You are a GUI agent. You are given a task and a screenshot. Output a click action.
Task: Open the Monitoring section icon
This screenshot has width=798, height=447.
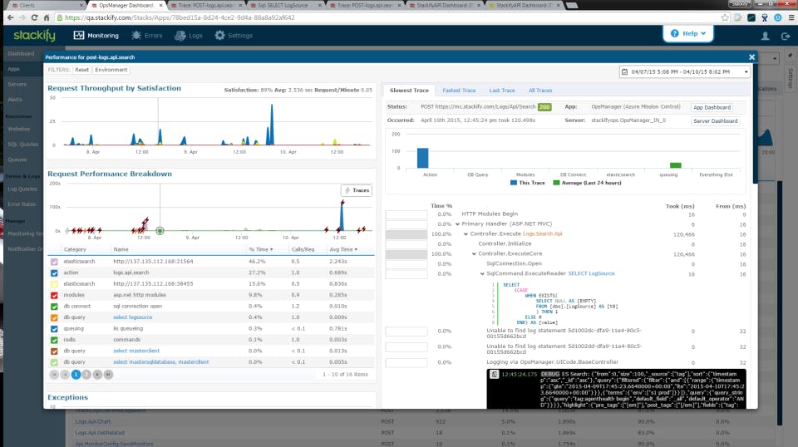(79, 35)
